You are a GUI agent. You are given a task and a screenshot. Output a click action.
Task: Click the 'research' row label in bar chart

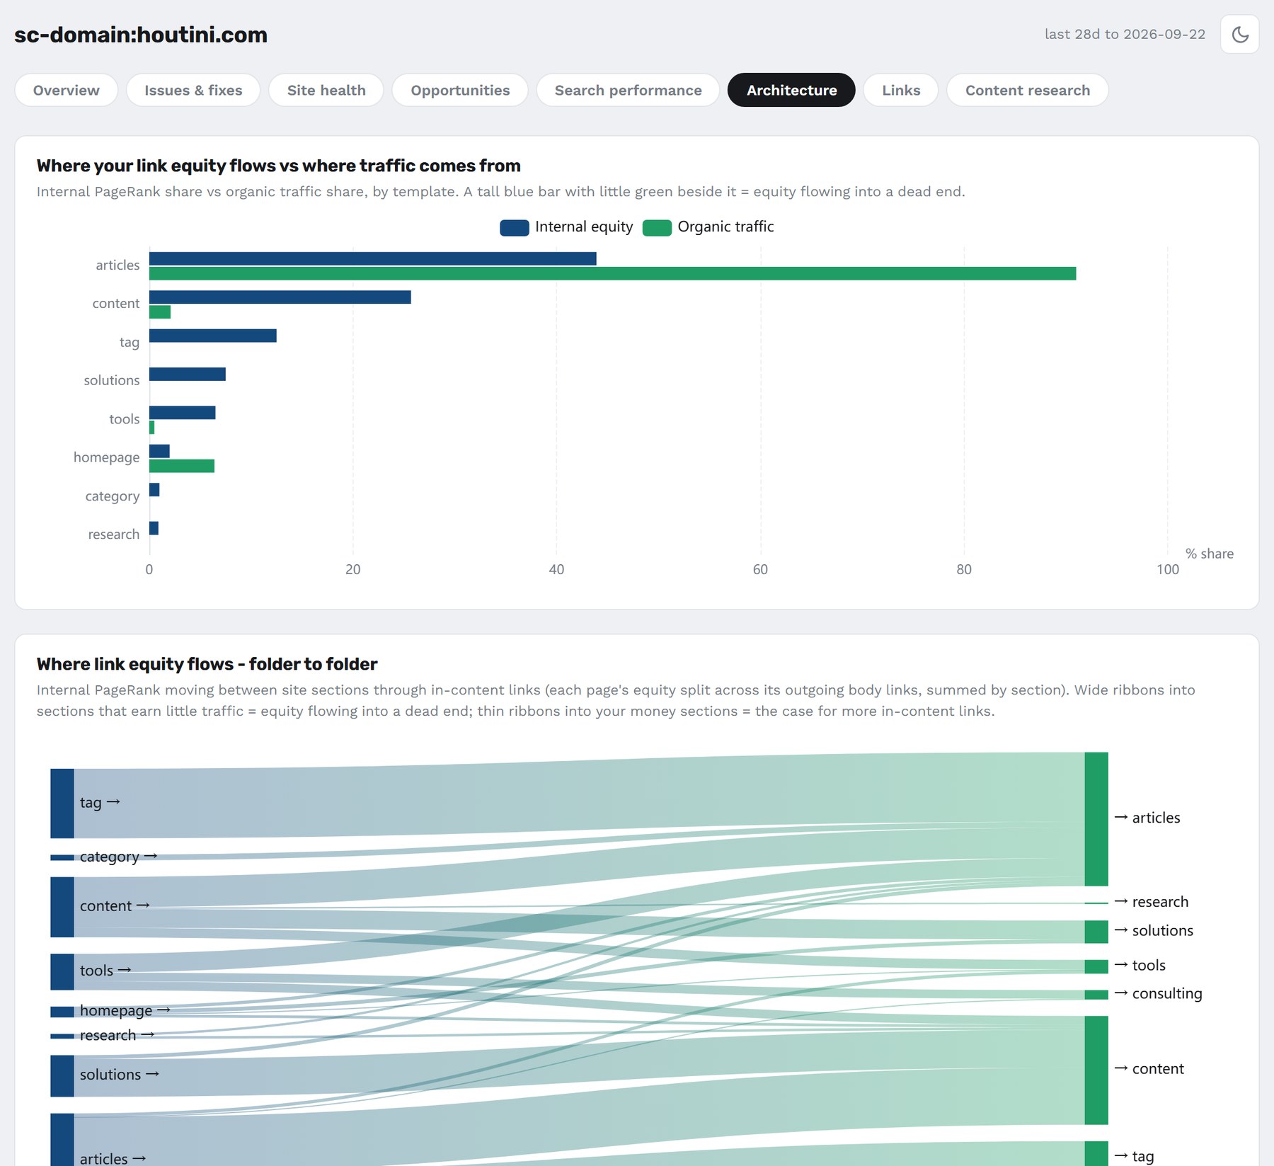point(114,535)
